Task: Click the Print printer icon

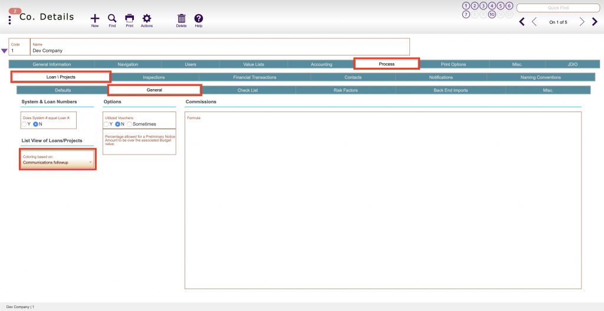Action: pyautogui.click(x=129, y=18)
